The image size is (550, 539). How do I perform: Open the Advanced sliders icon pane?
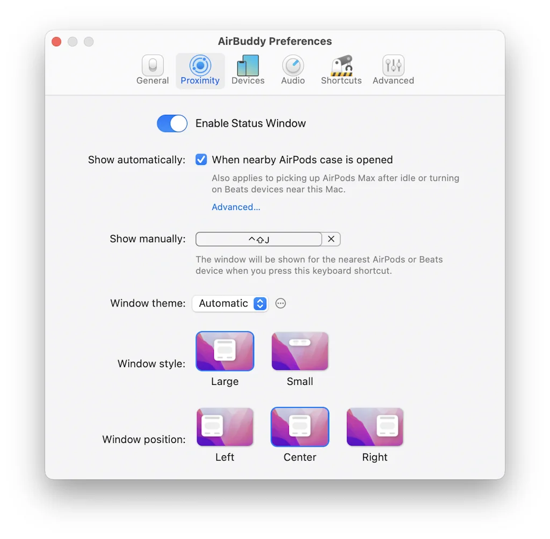[x=393, y=66]
